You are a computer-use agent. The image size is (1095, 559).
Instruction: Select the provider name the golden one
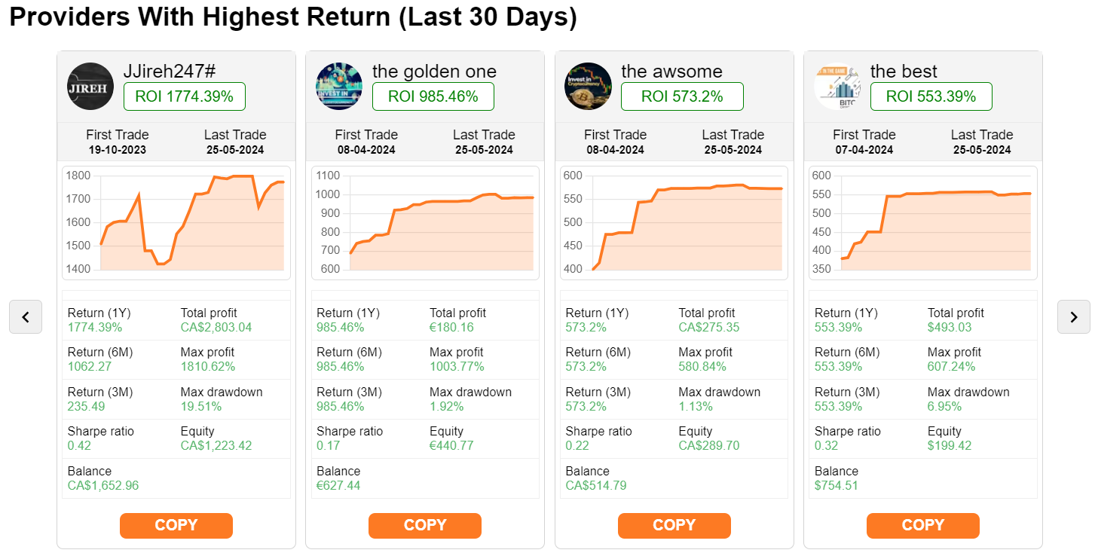click(434, 72)
